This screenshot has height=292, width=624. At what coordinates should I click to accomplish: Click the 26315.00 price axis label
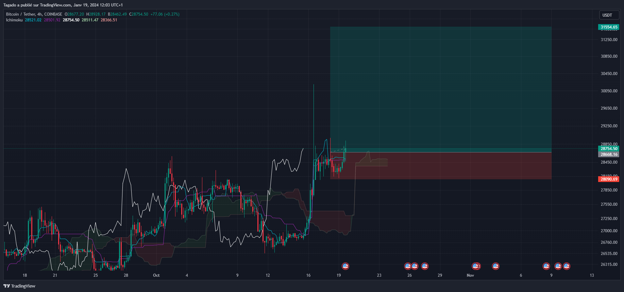click(x=609, y=264)
